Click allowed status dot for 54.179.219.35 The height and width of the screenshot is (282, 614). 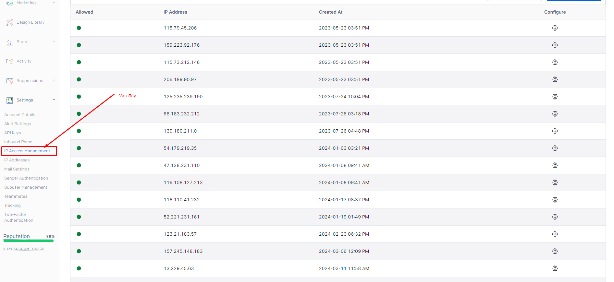(x=79, y=148)
